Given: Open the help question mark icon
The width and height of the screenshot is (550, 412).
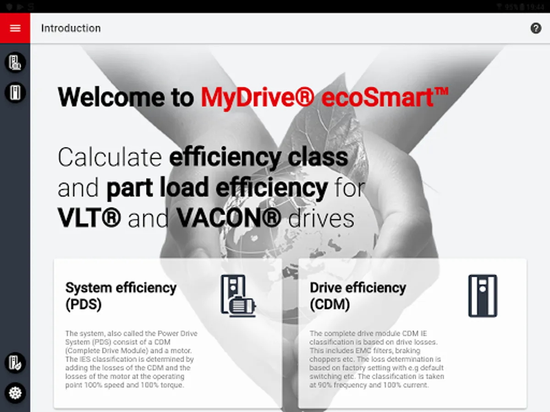Looking at the screenshot, I should 536,28.
